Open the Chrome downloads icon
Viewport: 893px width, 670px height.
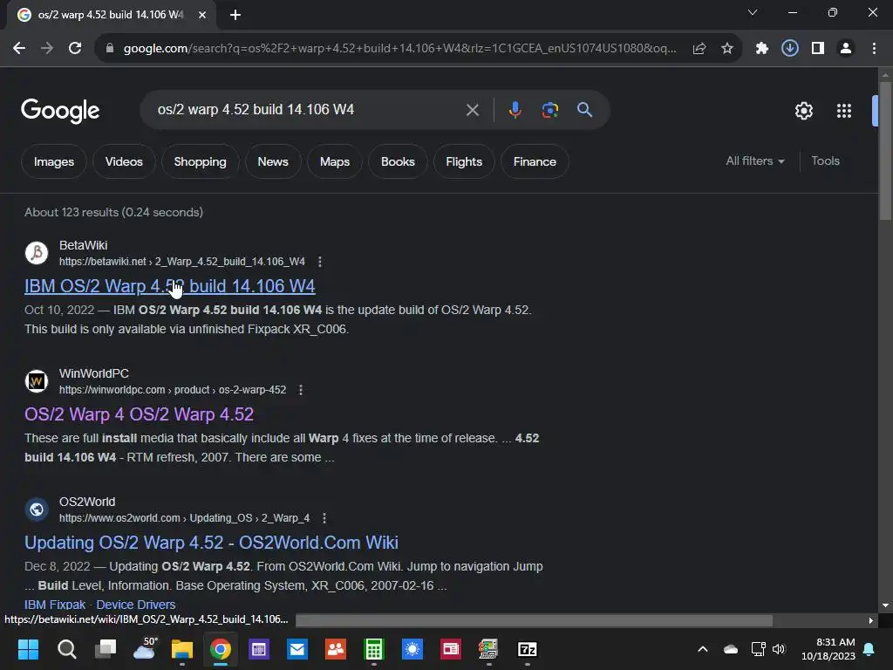(x=790, y=49)
